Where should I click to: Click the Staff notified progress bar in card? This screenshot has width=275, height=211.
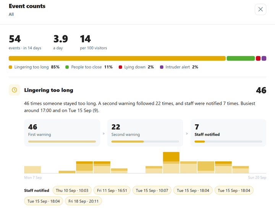coord(228,141)
